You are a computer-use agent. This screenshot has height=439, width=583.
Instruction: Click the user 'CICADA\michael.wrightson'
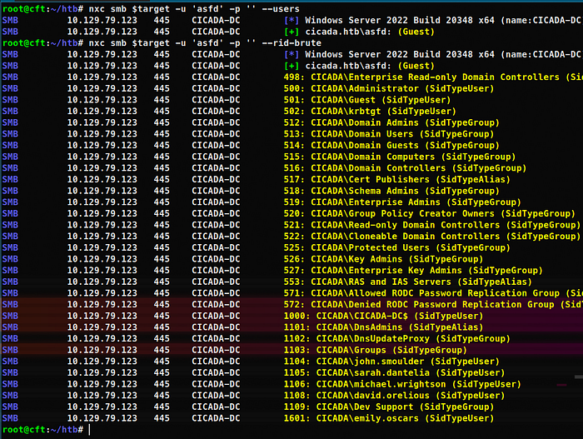[x=381, y=384]
